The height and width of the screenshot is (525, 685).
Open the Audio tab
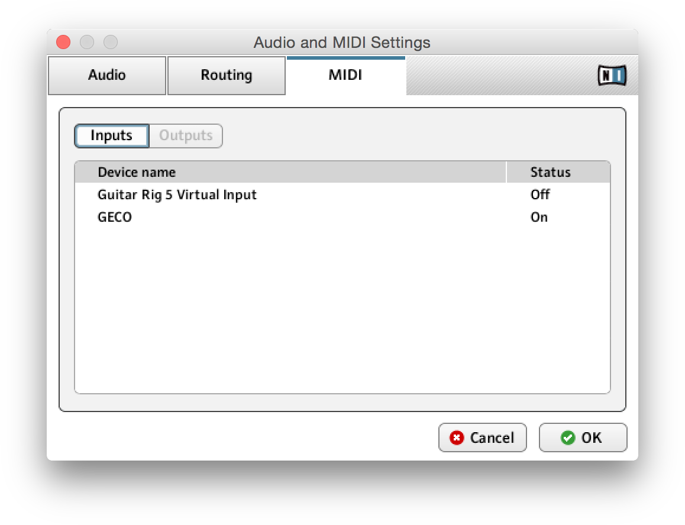click(107, 75)
